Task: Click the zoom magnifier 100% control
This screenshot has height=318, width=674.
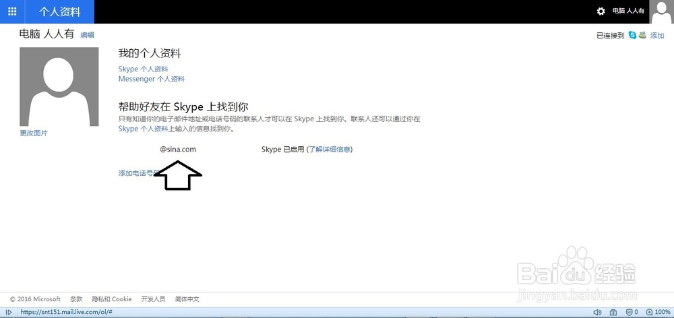Action: [658, 312]
